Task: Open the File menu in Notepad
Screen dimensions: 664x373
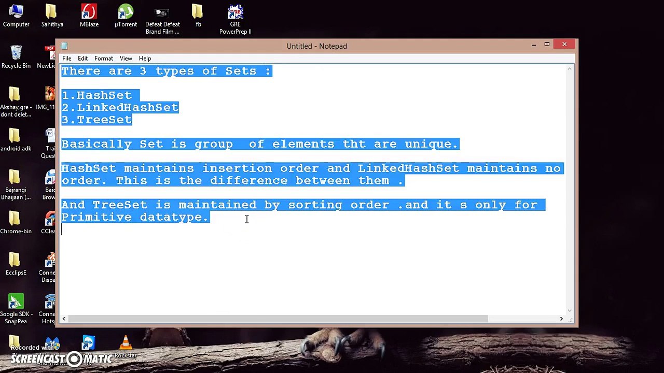Action: (x=67, y=59)
